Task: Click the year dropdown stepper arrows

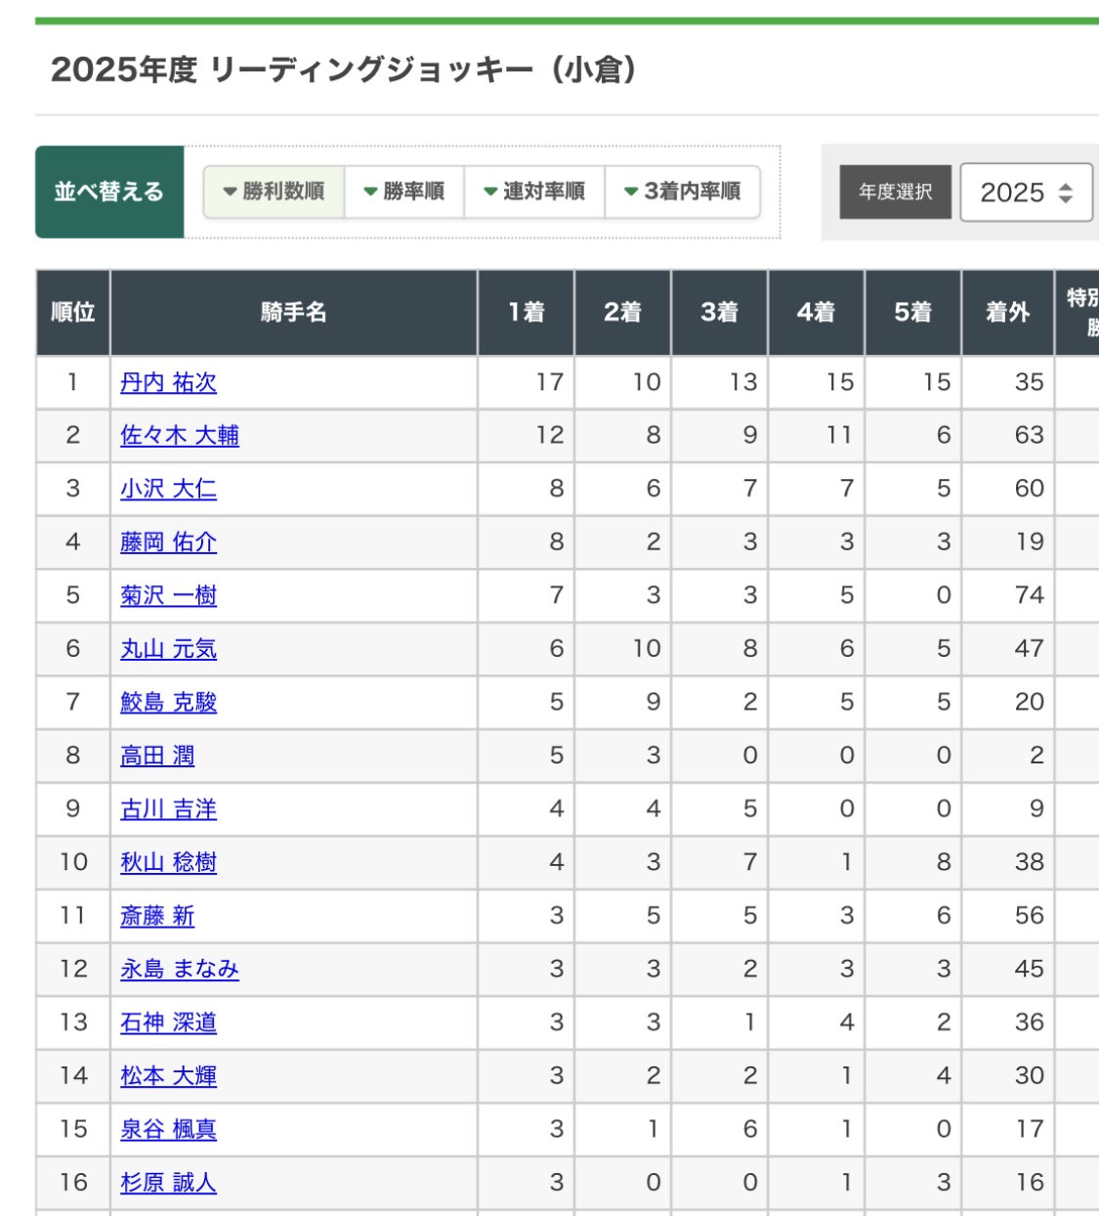Action: tap(1066, 193)
